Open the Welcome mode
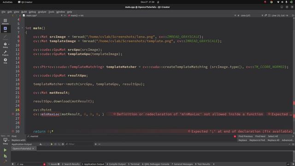 (x=5, y=21)
